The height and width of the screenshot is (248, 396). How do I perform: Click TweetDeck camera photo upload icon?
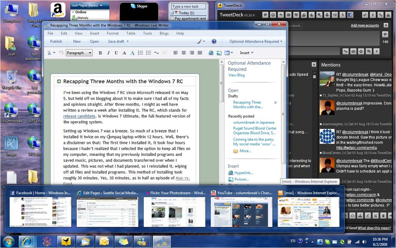click(353, 51)
